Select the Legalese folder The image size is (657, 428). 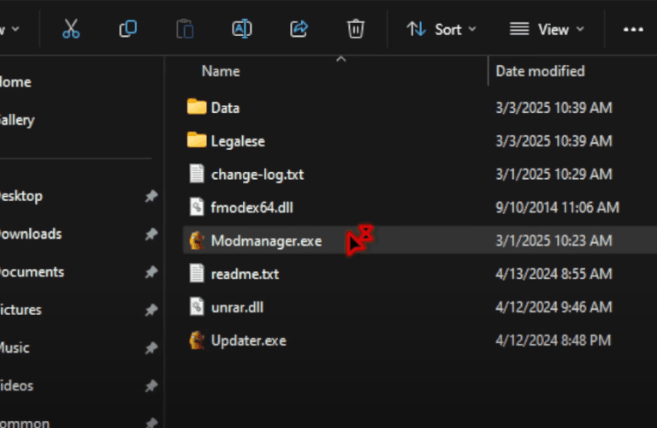coord(238,141)
